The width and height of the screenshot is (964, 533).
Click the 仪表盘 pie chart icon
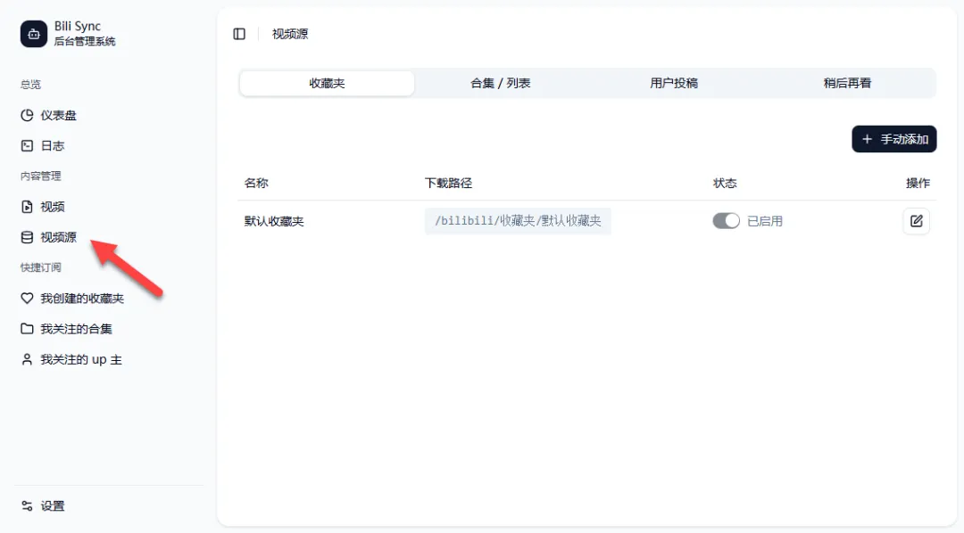pyautogui.click(x=27, y=115)
